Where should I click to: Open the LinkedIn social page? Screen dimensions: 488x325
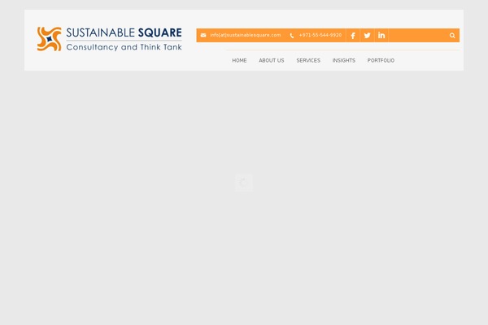click(x=381, y=36)
